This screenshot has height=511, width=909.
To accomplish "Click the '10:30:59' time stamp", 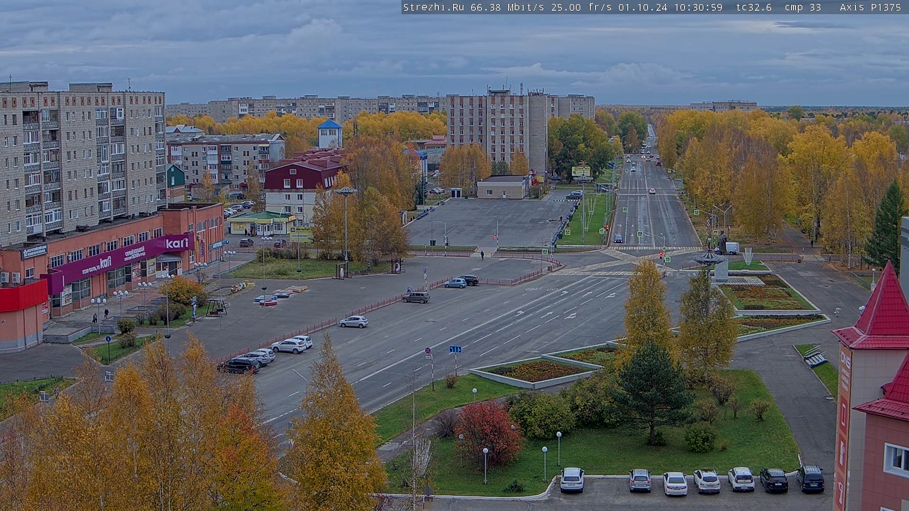I will coord(698,7).
